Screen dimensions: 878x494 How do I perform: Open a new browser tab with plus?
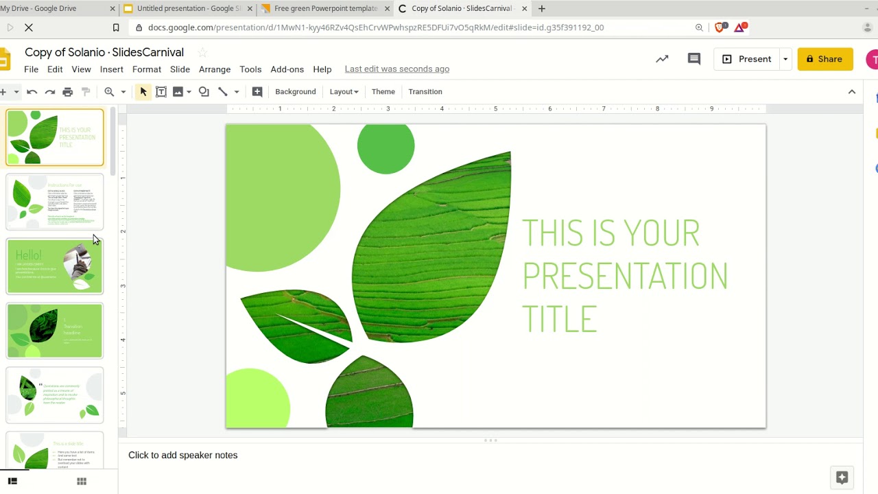[x=542, y=9]
